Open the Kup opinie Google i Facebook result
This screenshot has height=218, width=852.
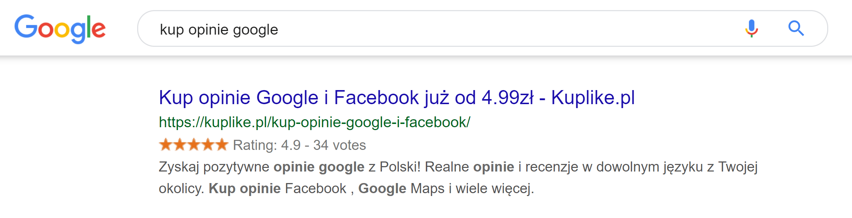click(397, 98)
